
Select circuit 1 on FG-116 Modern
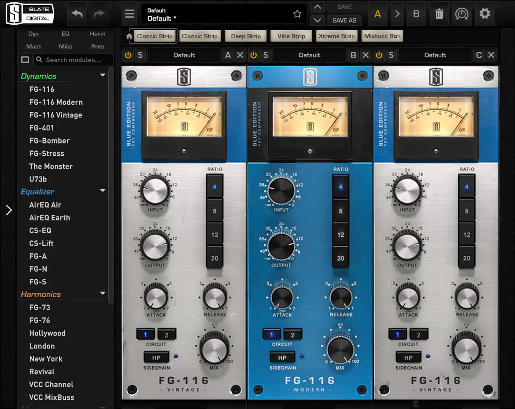click(x=272, y=335)
